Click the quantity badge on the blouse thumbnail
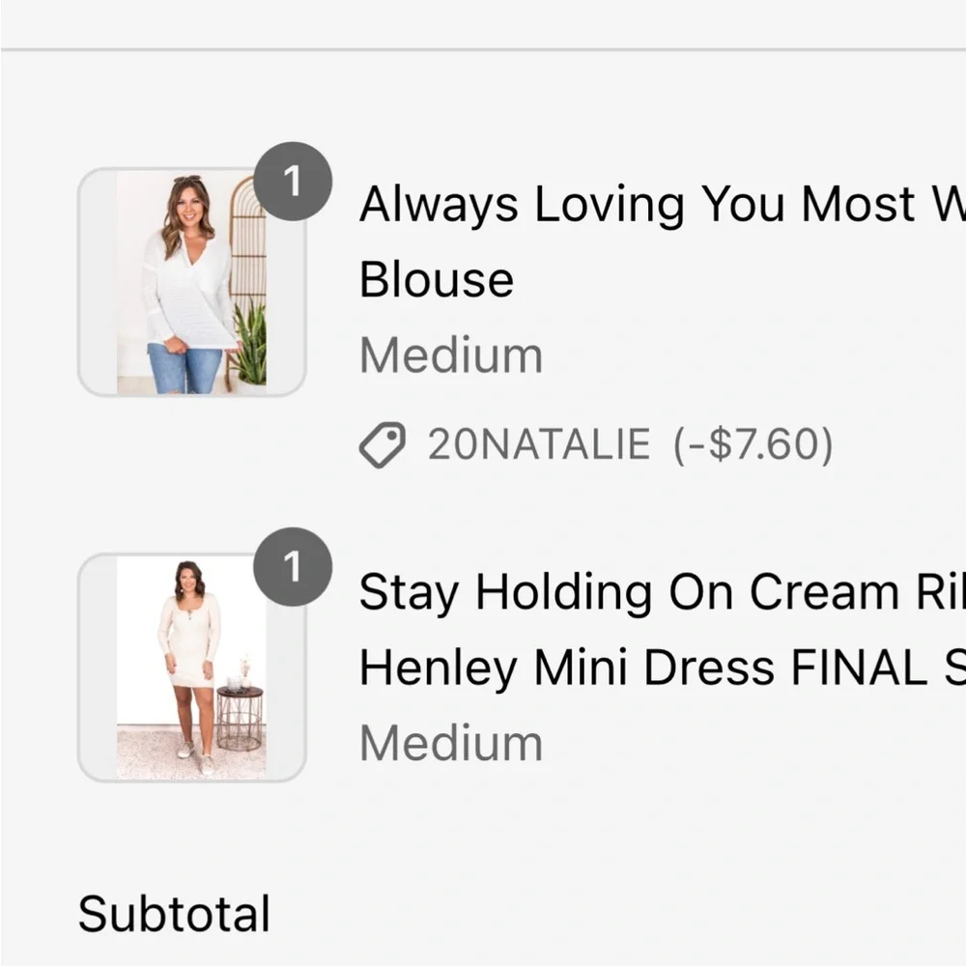Screen dimensions: 966x966 [x=293, y=182]
